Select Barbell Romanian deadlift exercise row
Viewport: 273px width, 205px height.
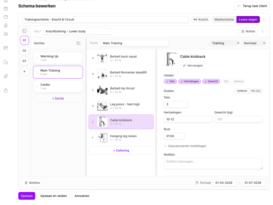pyautogui.click(x=121, y=74)
